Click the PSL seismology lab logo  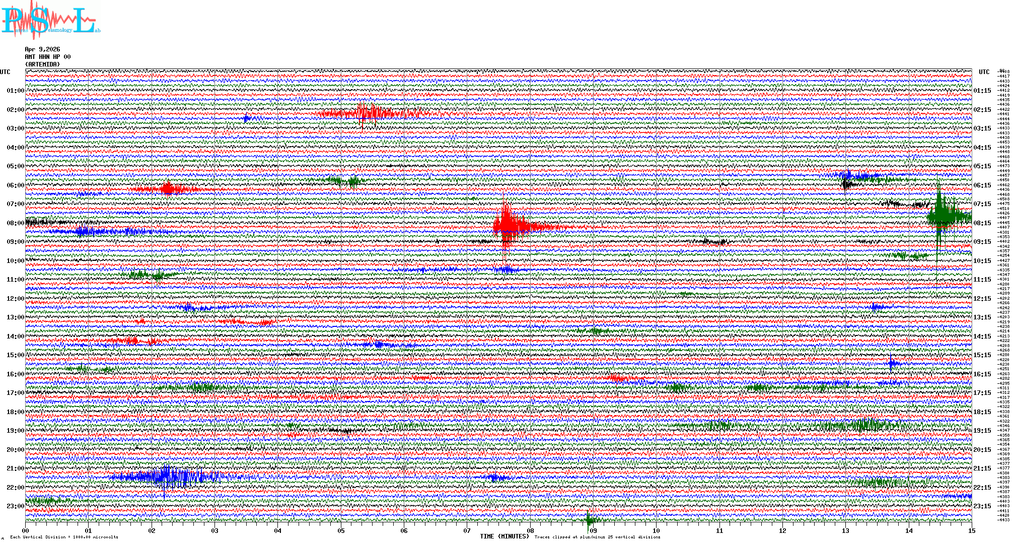tap(50, 20)
